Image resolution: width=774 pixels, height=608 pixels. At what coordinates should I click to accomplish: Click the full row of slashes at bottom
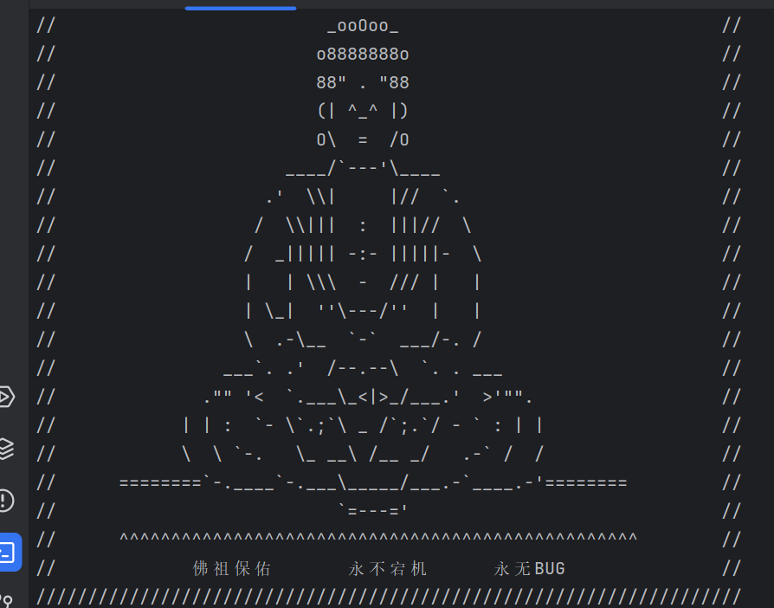tap(389, 597)
